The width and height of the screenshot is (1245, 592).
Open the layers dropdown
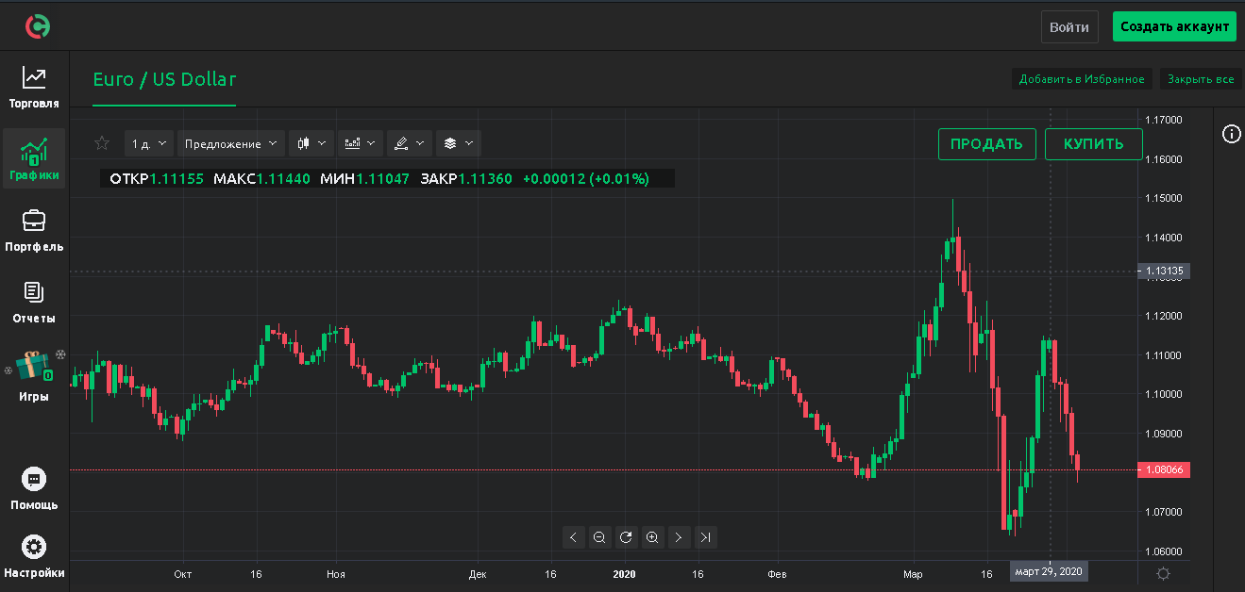click(x=459, y=143)
